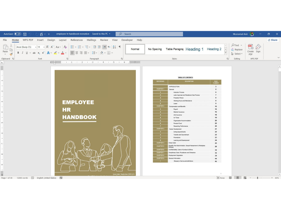Image resolution: width=281 pixels, height=210 pixels.
Task: Collapse the ribbon with the chevron
Action: [278, 57]
